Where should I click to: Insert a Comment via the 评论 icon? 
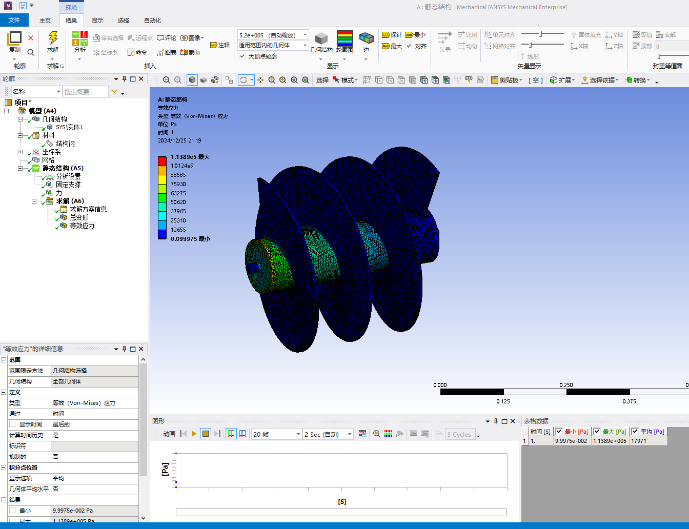coord(167,38)
